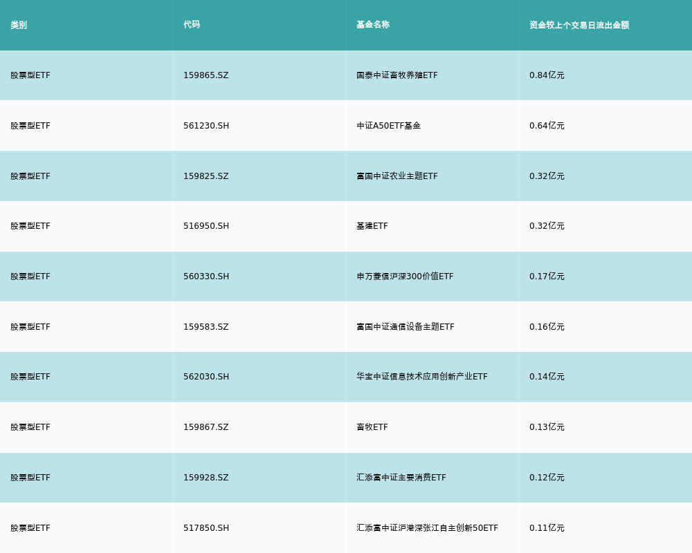The width and height of the screenshot is (692, 553).
Task: Click the 畜牧ETF fund name
Action: [x=372, y=427]
